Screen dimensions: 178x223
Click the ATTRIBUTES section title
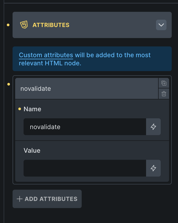point(51,25)
